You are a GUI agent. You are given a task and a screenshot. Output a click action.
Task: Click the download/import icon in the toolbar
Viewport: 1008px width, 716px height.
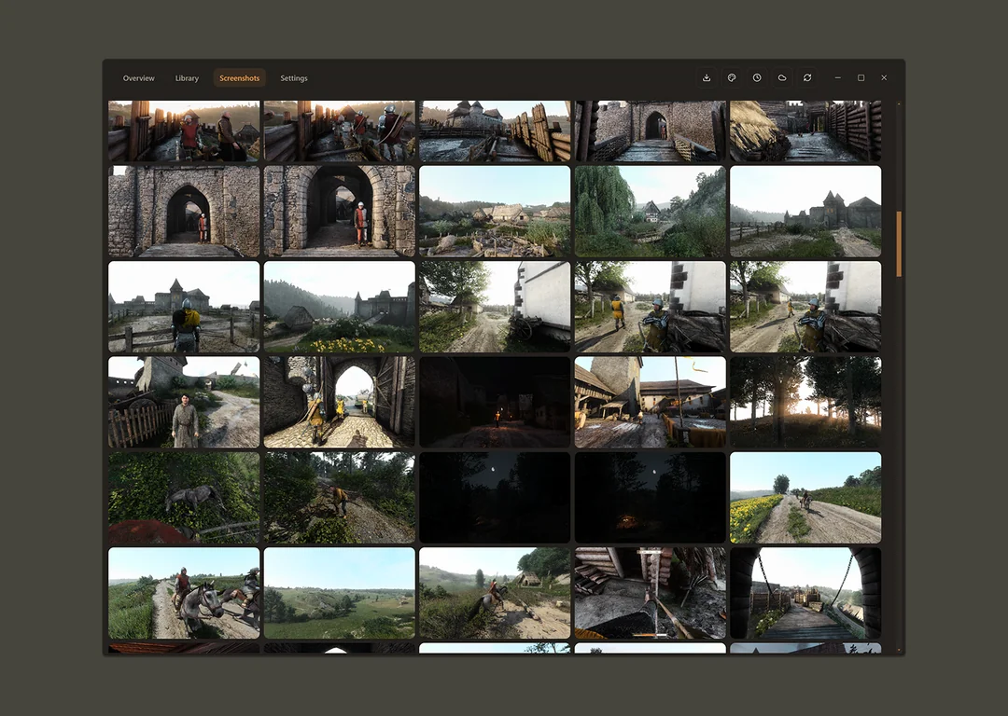tap(707, 77)
